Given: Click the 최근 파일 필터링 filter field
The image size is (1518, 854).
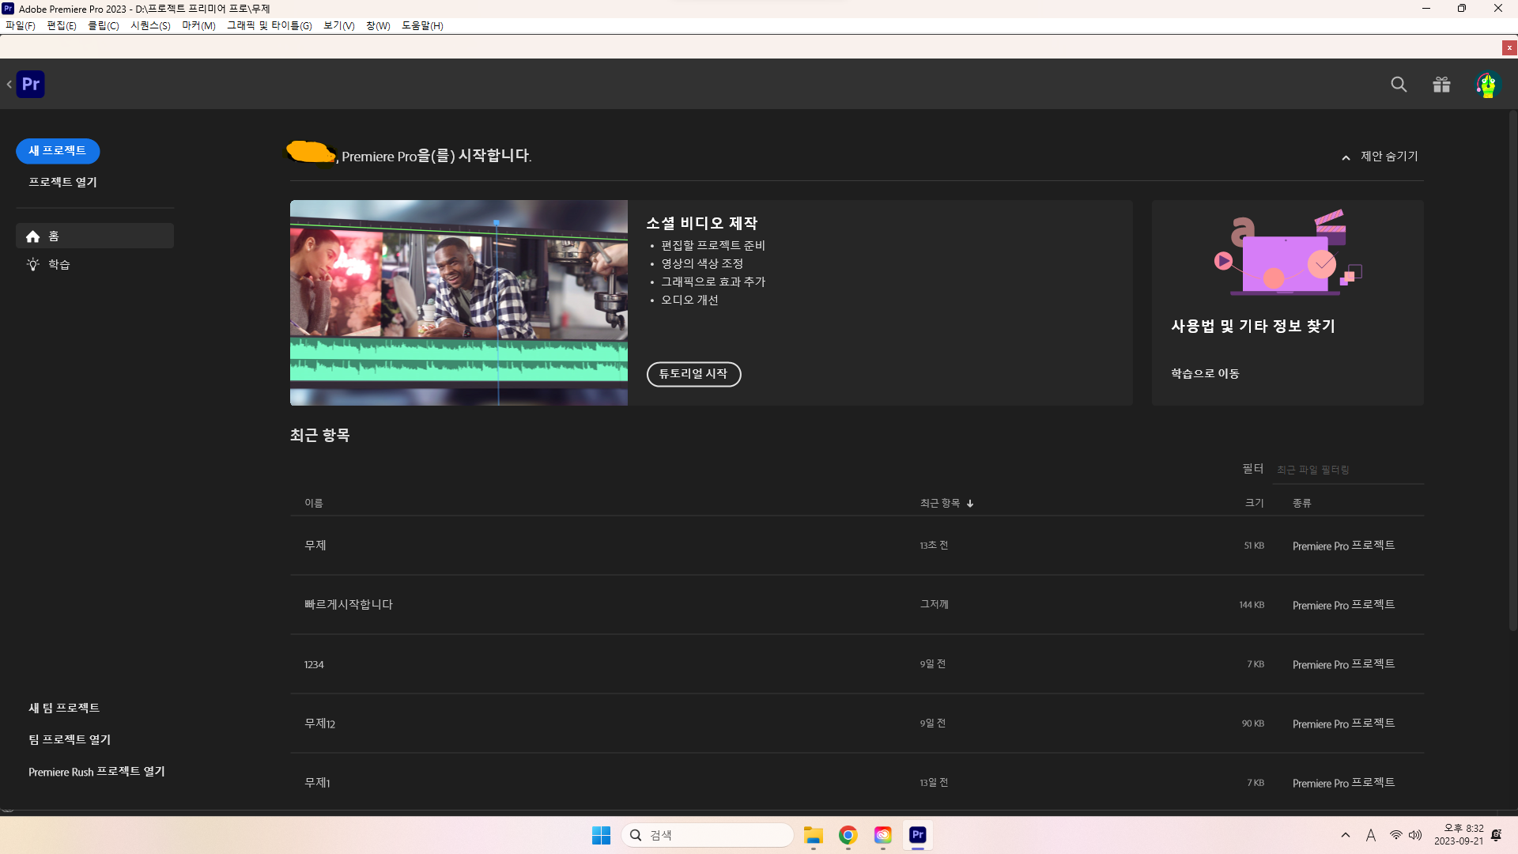Looking at the screenshot, I should click(1348, 470).
